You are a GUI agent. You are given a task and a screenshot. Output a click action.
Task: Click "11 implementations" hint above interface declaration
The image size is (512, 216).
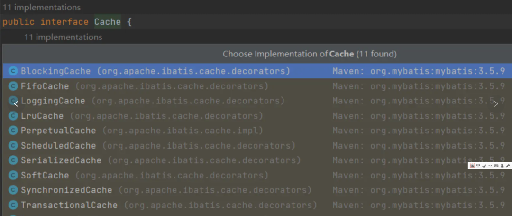(42, 7)
